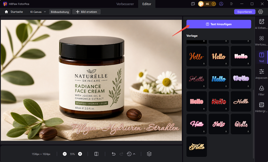Viewport: 268px width, 162px height.
Task: Click the Exportieren button
Action: pyautogui.click(x=245, y=12)
